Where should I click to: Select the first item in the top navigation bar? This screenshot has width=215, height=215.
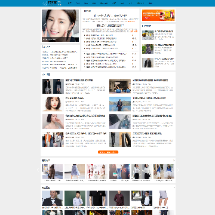coord(70,3)
